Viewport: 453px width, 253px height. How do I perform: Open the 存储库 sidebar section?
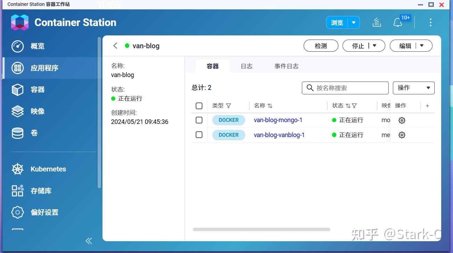(42, 191)
